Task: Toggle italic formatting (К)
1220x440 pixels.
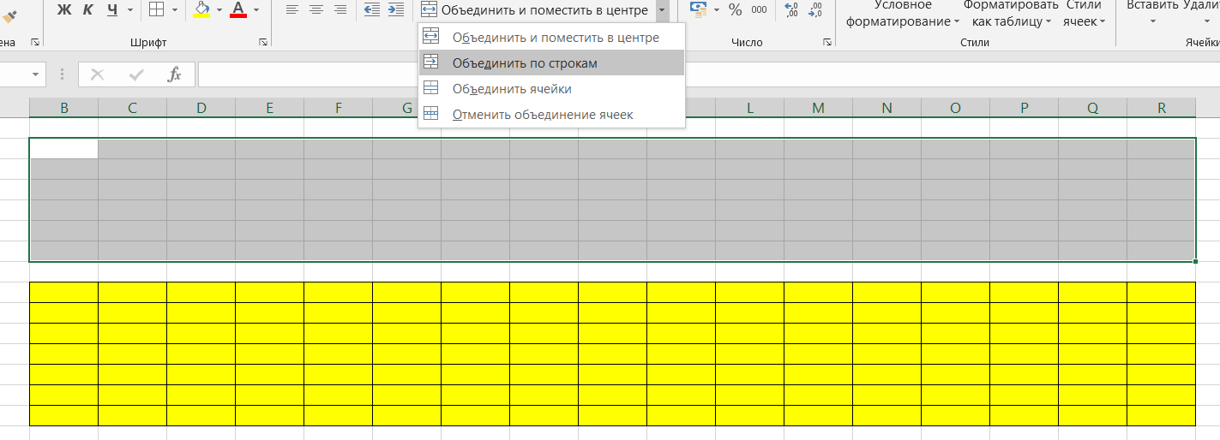Action: [87, 9]
